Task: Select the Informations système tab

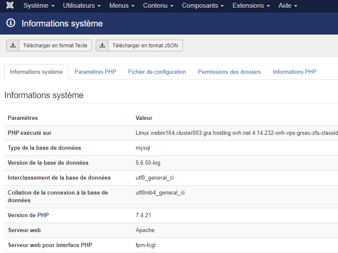Action: point(36,72)
